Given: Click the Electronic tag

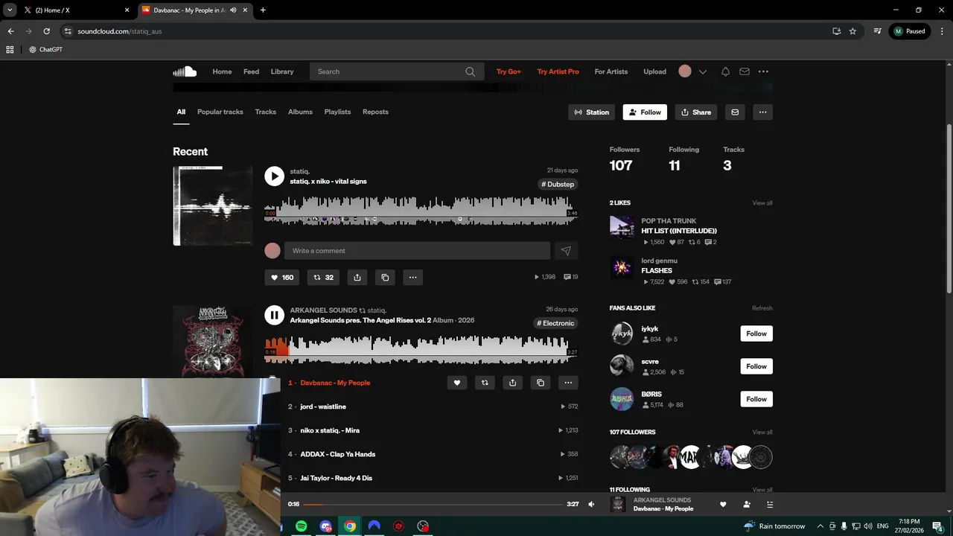Looking at the screenshot, I should point(555,323).
